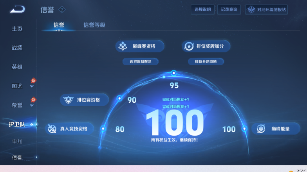Open 审判 under 护卫队
The height and width of the screenshot is (172, 307).
pyautogui.click(x=17, y=142)
